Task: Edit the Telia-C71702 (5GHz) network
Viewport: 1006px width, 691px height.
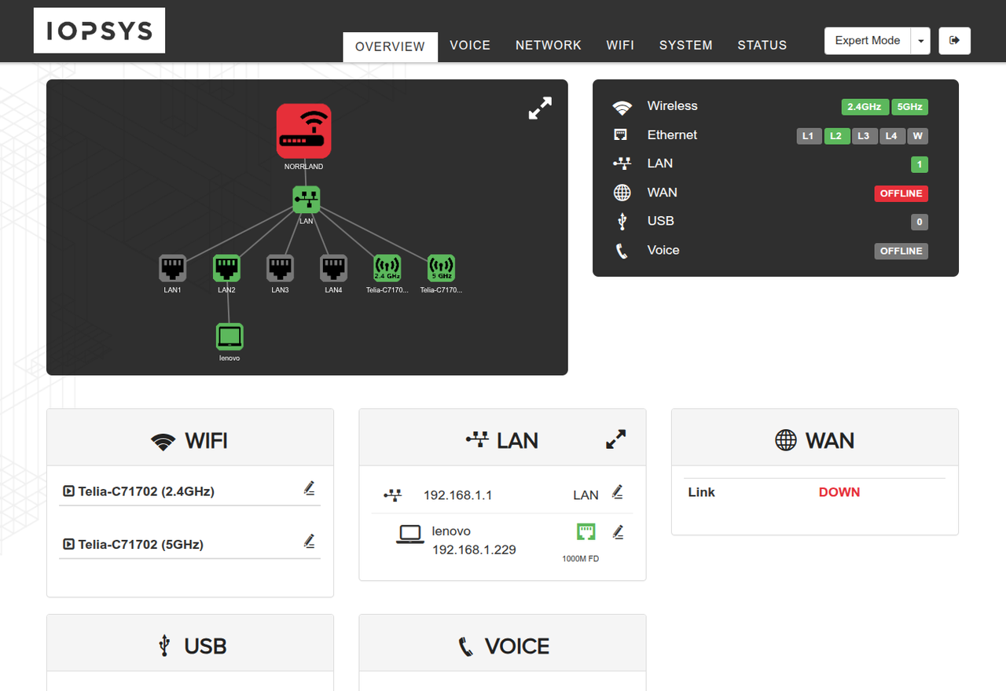Action: pos(309,541)
